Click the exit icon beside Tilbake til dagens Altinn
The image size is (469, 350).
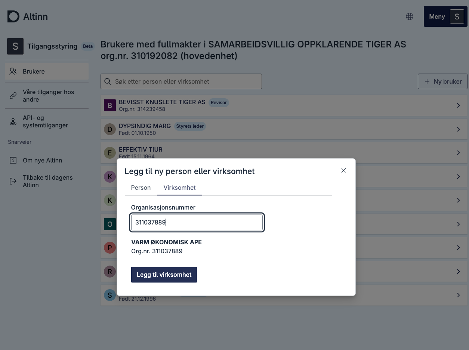(13, 181)
